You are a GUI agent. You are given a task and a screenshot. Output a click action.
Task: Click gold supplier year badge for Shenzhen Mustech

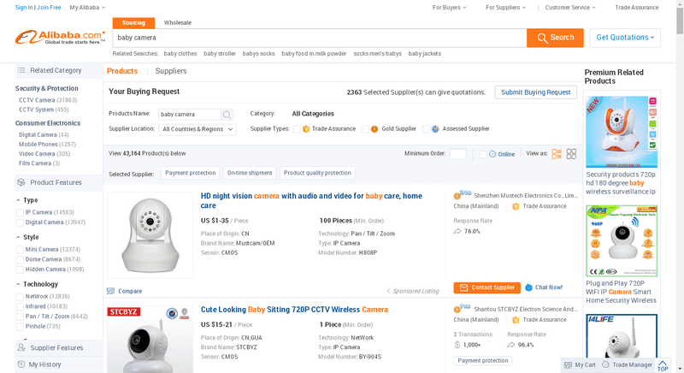[x=462, y=194]
